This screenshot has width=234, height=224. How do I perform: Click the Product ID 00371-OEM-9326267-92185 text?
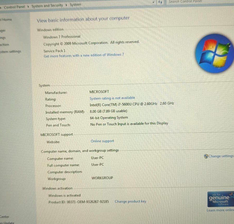point(79,202)
